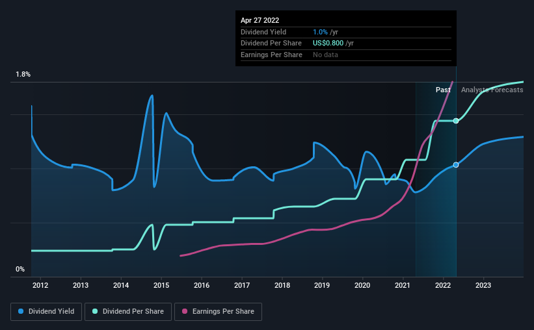Click the pink Earnings Per Share legend dot

pos(185,311)
